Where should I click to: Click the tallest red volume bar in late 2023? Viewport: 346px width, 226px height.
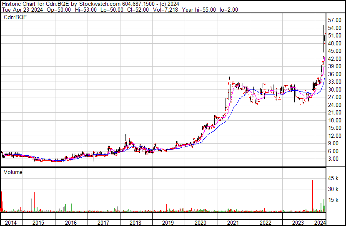tap(313, 196)
